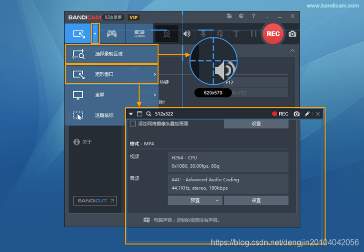Enable 添加网络摄像头叠加画面 checkbox
This screenshot has height=252, width=364.
(x=133, y=124)
